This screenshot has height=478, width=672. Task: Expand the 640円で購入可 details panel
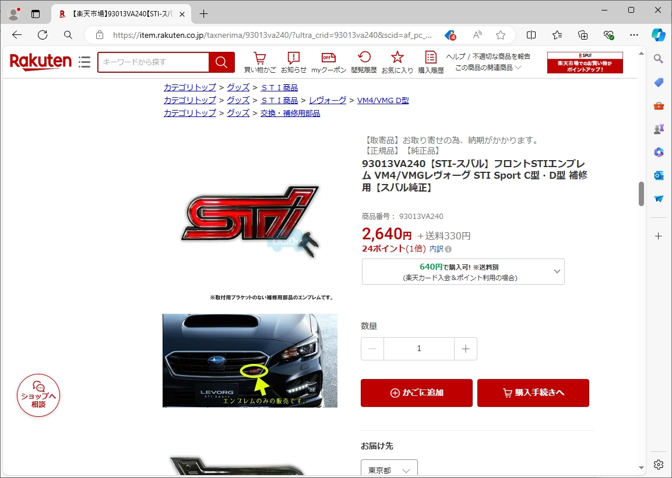pos(463,272)
